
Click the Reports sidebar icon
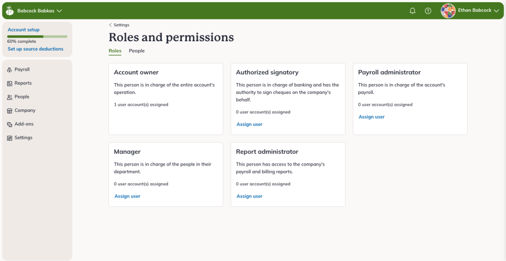[10, 84]
